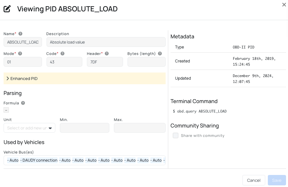
Task: Click the Bytes (length) input field
Action: click(x=146, y=62)
